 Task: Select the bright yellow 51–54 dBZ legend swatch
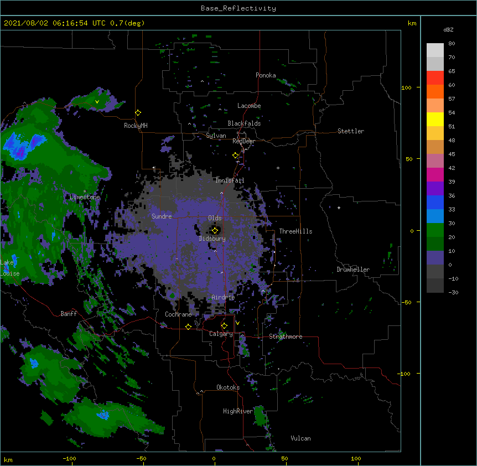click(435, 119)
